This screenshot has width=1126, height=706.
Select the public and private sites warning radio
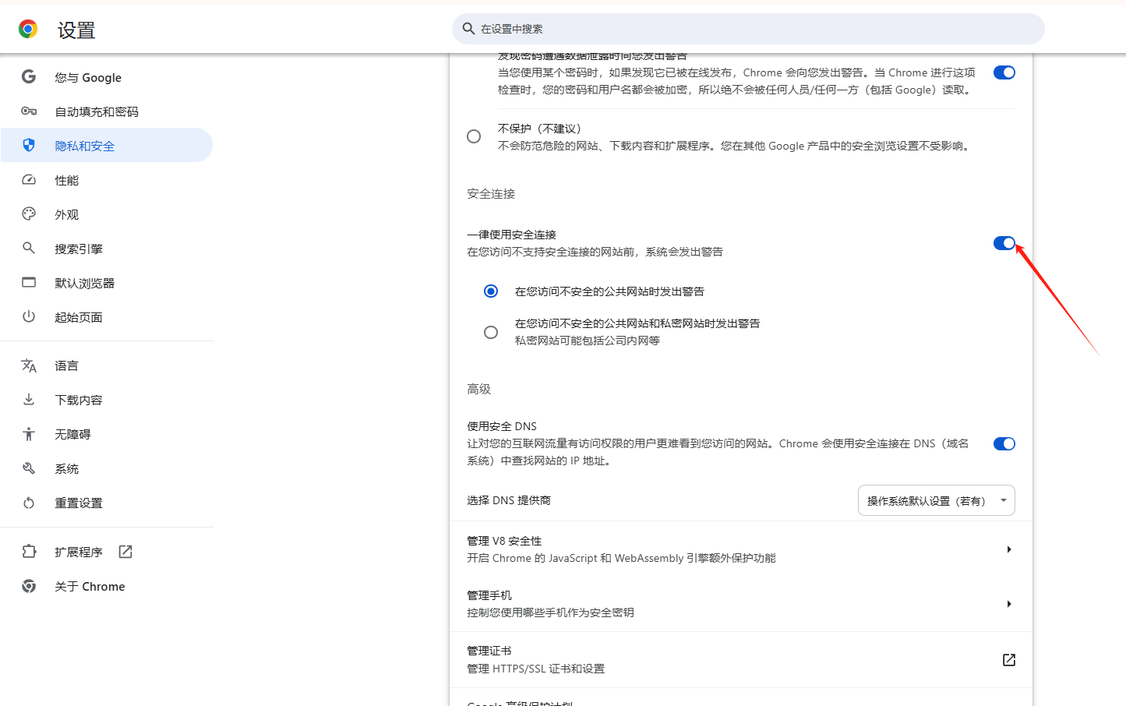[x=491, y=332]
